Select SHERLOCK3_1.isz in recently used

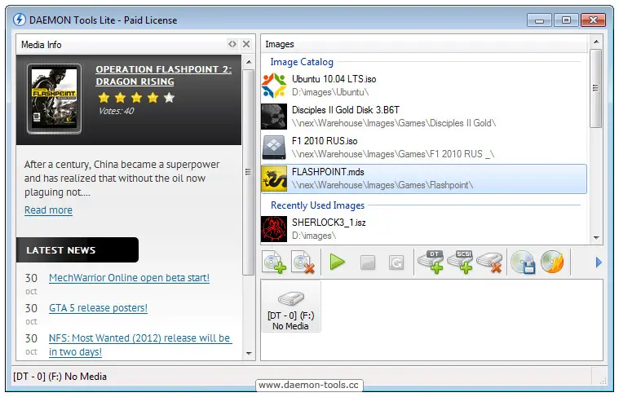(x=329, y=223)
